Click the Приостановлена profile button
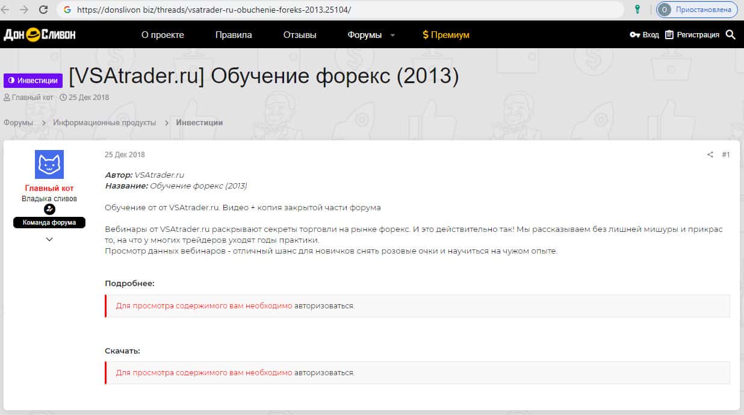The width and height of the screenshot is (744, 415). click(x=697, y=10)
